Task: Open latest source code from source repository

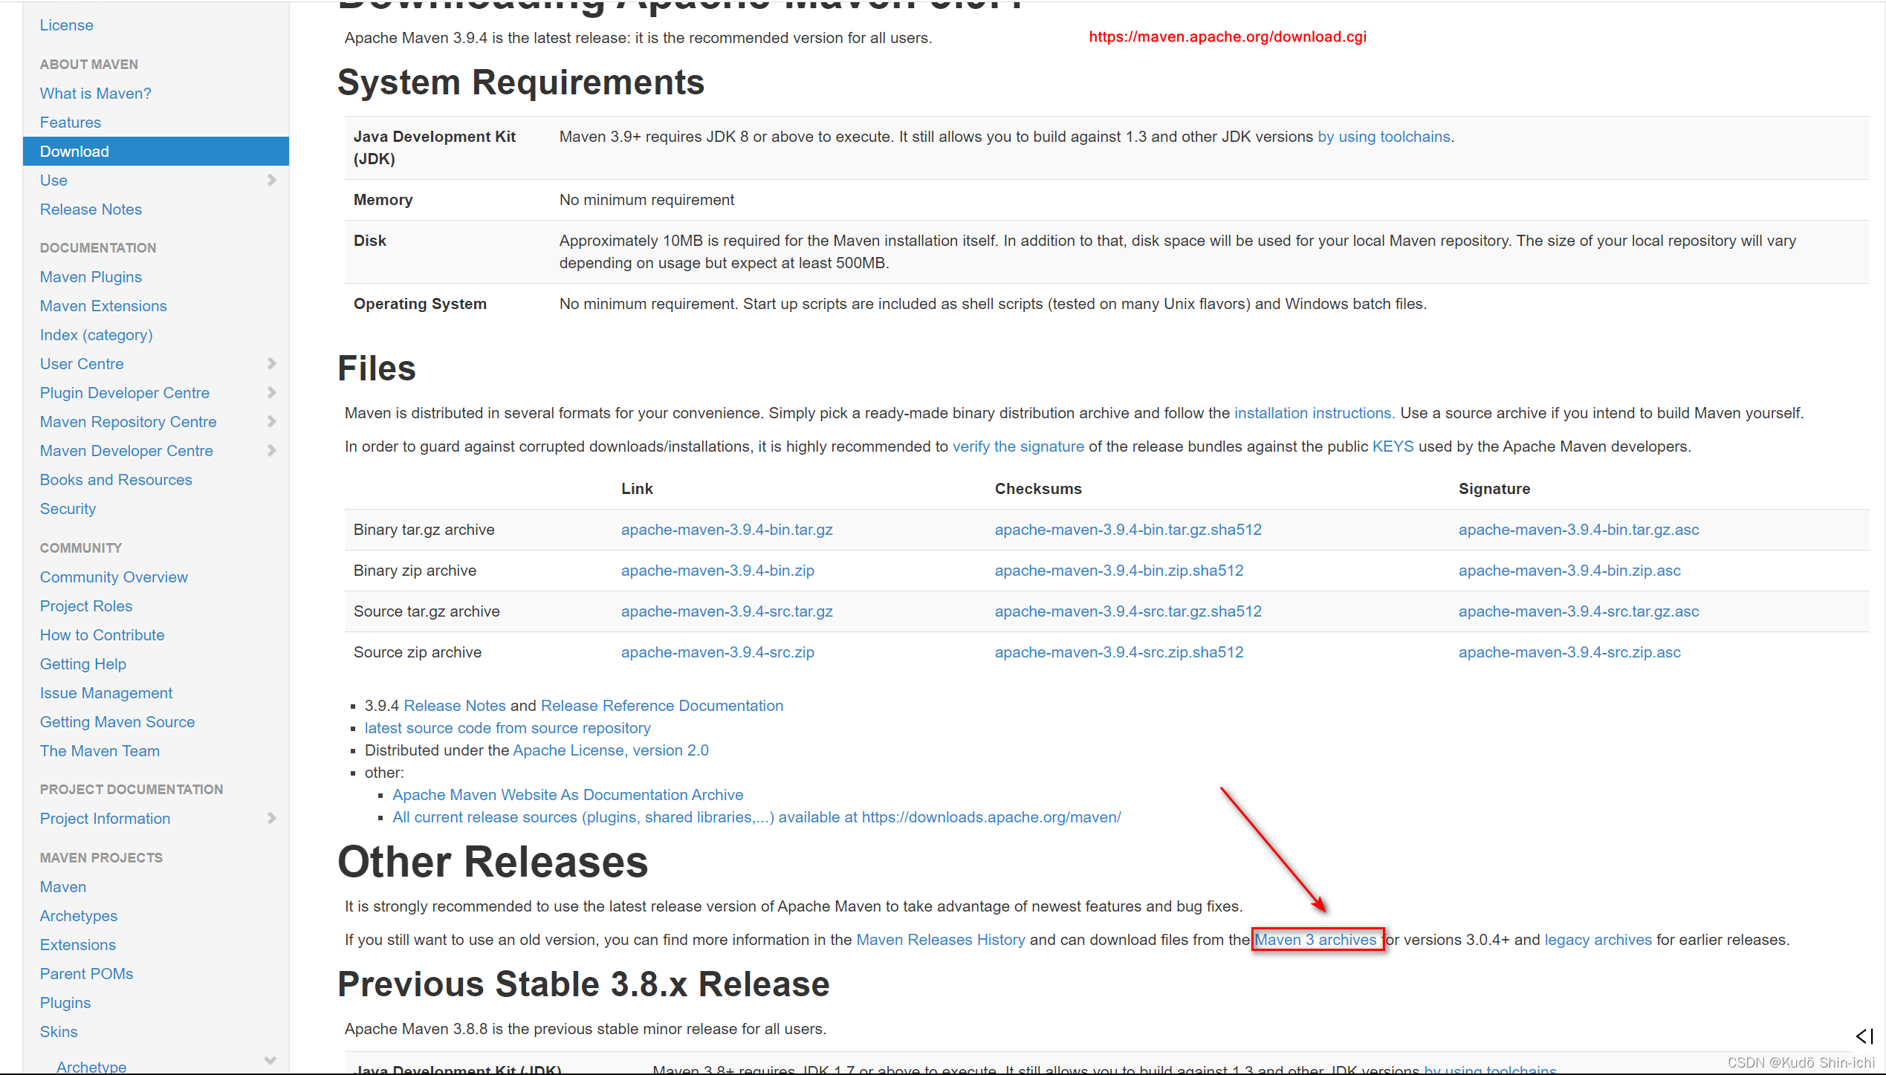Action: pyautogui.click(x=508, y=728)
